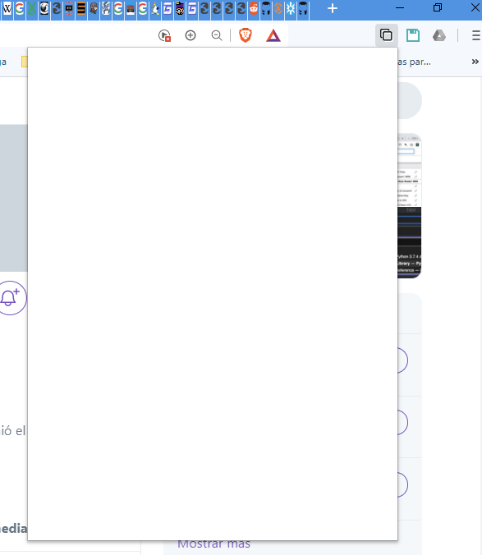Click the Mostrar más link
Image resolution: width=482 pixels, height=555 pixels.
213,544
